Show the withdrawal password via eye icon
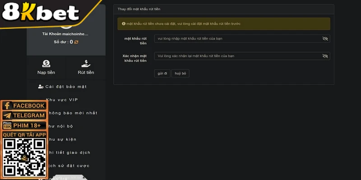Viewport: 361px width, 180px height. (x=325, y=39)
